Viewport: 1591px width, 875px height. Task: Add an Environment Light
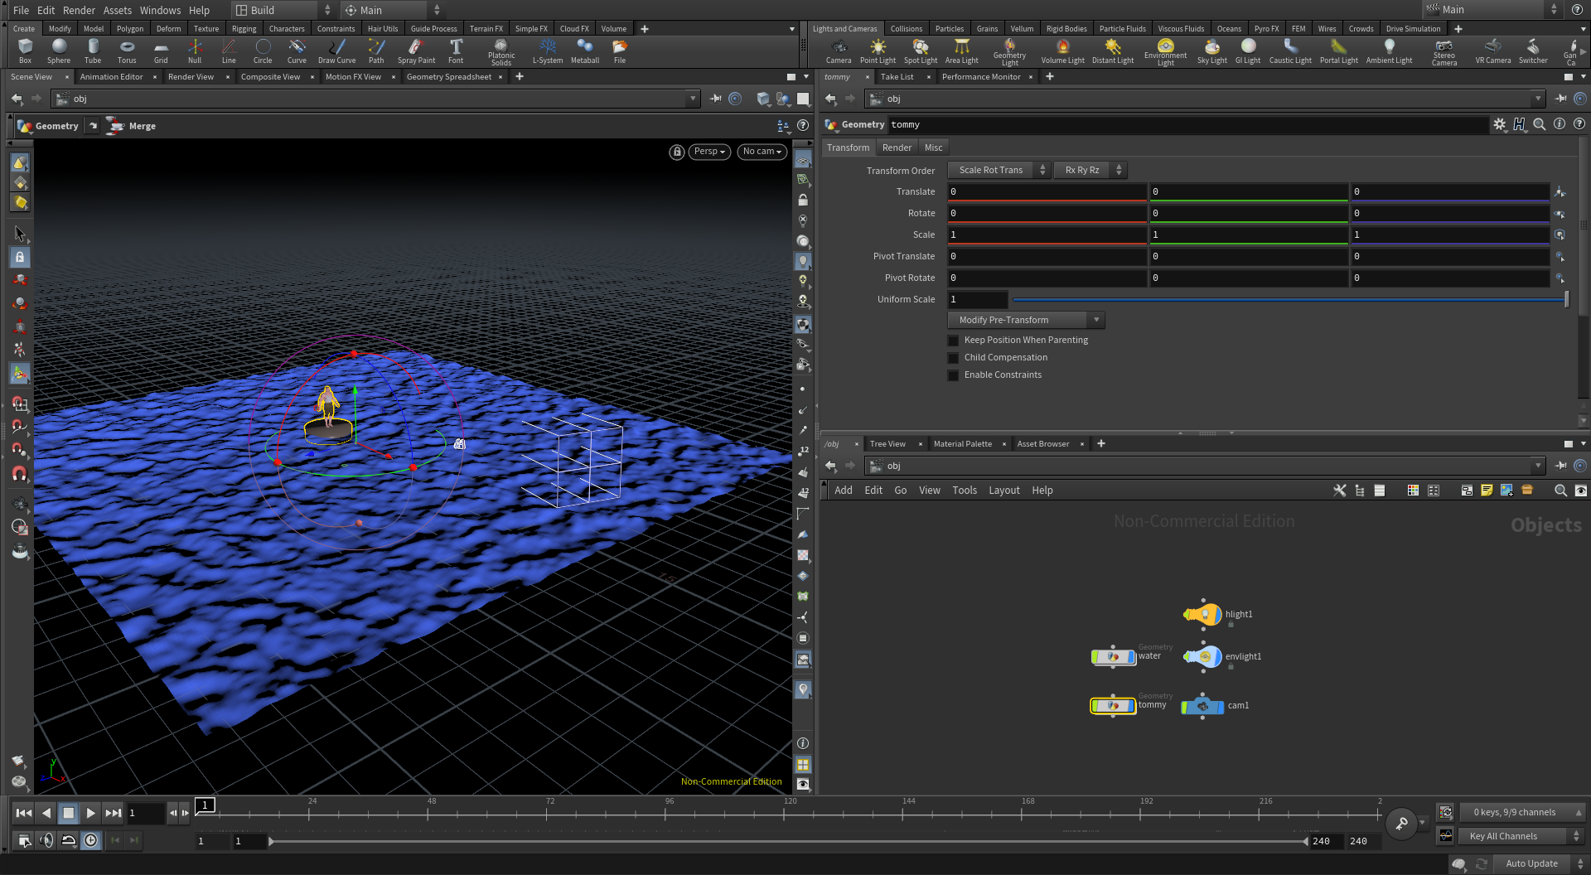click(1165, 52)
